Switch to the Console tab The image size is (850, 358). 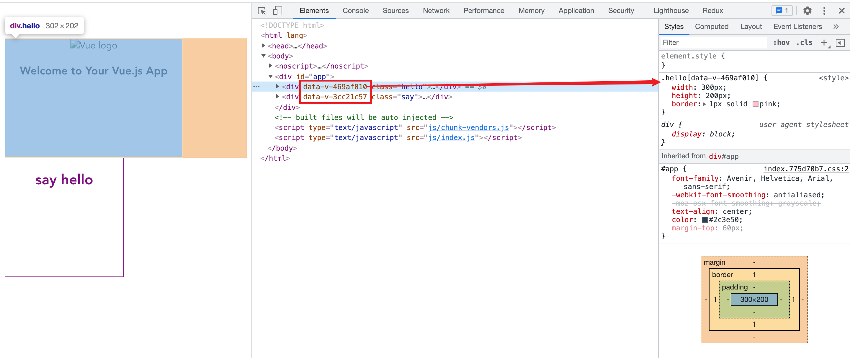(x=355, y=11)
